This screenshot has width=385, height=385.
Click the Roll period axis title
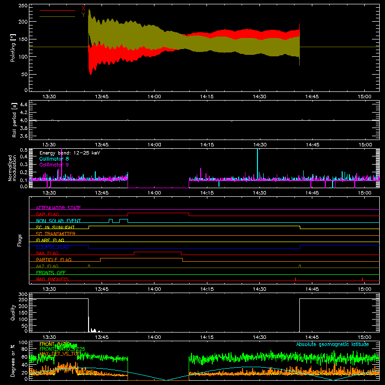[14, 120]
